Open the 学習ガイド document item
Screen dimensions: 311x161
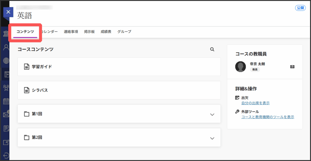(x=42, y=67)
